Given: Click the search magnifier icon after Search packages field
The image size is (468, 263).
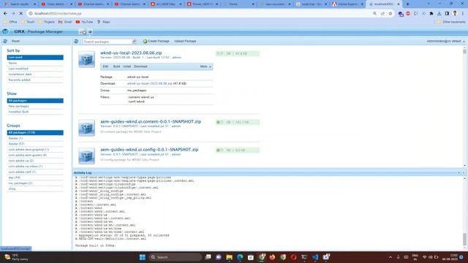Looking at the screenshot, I should coord(135,42).
